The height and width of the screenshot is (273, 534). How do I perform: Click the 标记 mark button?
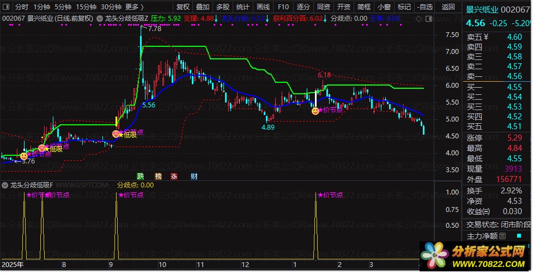pyautogui.click(x=404, y=7)
